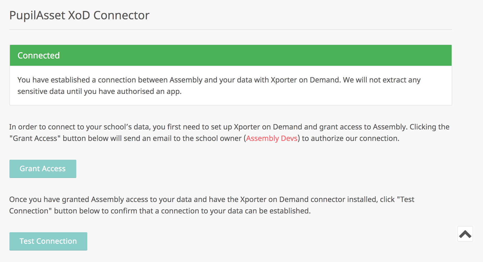Open the Assembly Devs link

pyautogui.click(x=272, y=138)
